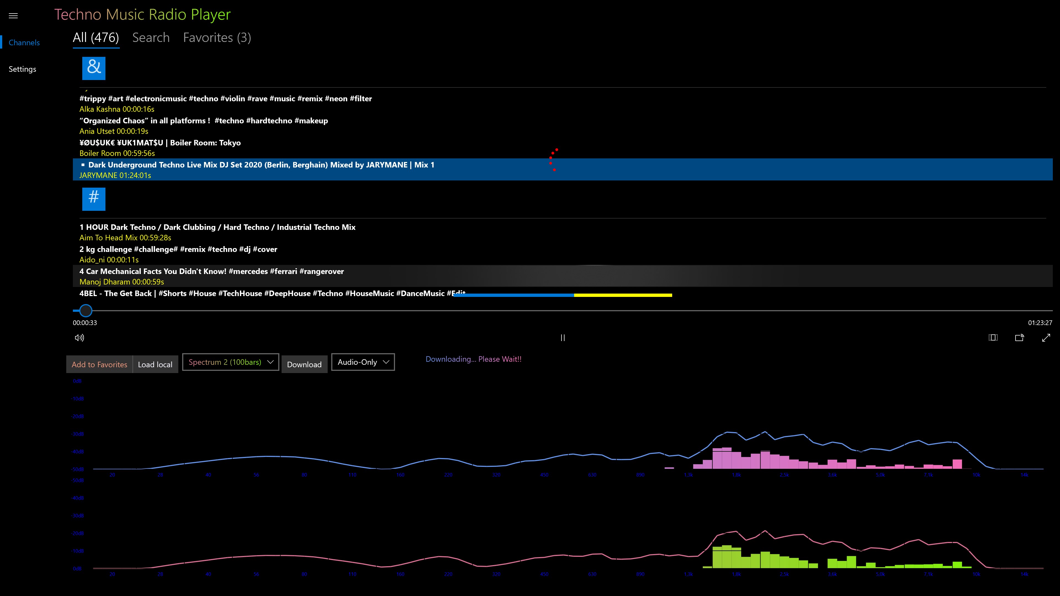This screenshot has width=1060, height=596.
Task: Mute using the volume speaker icon
Action: tap(79, 338)
